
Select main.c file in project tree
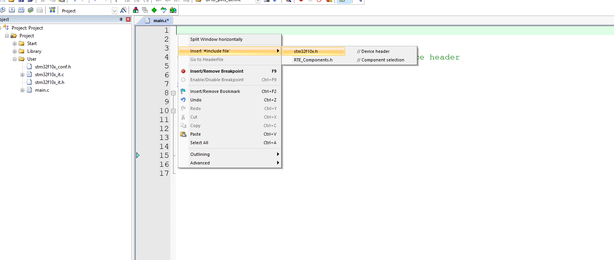tap(42, 90)
